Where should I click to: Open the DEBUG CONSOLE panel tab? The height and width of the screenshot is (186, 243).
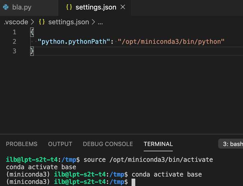tap(108, 144)
